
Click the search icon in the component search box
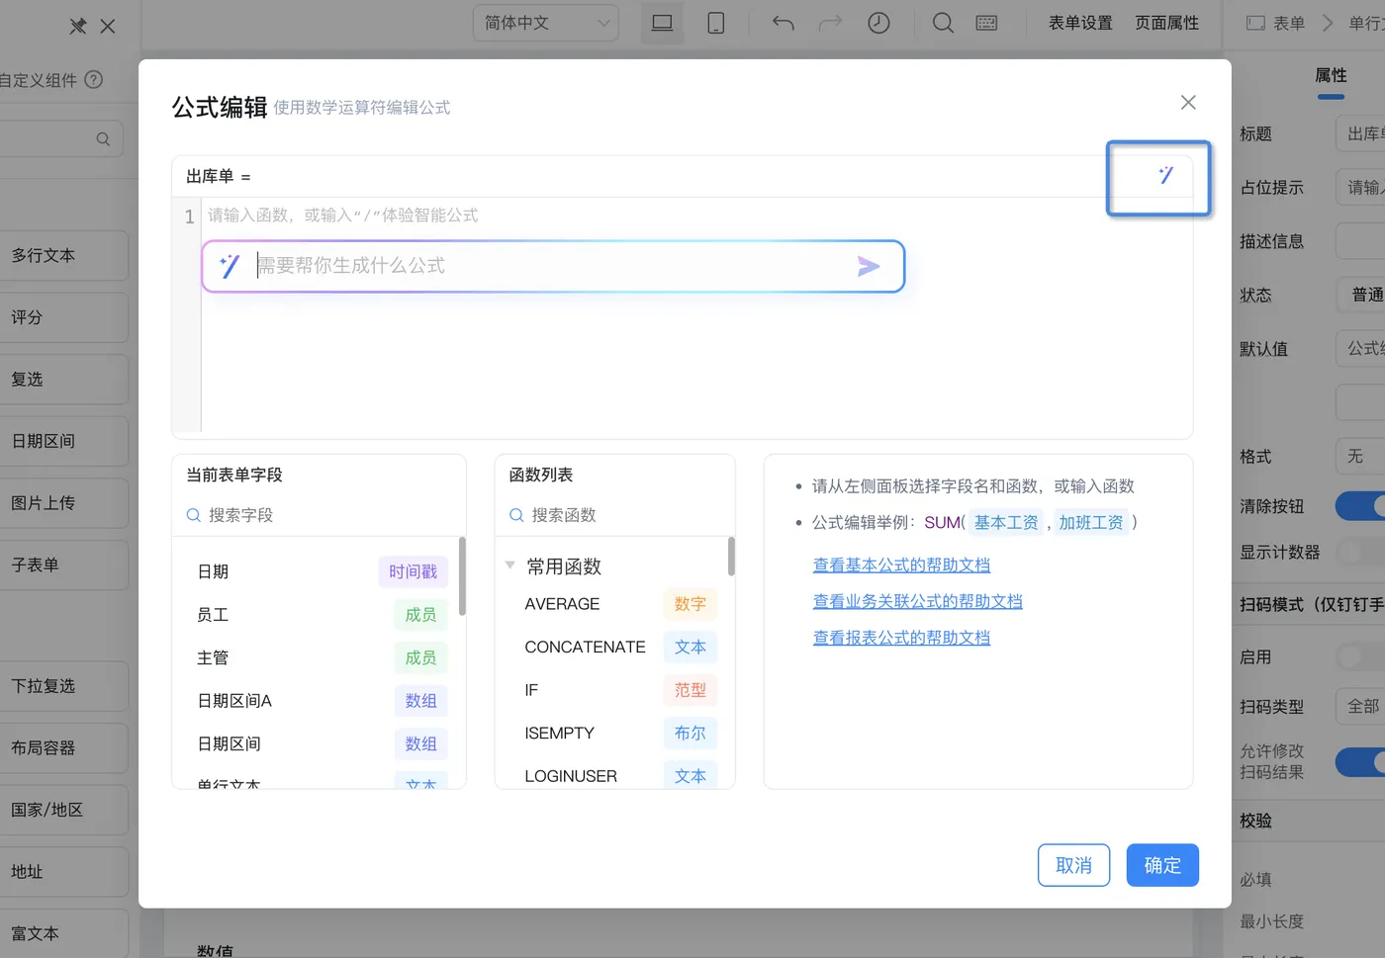(103, 139)
